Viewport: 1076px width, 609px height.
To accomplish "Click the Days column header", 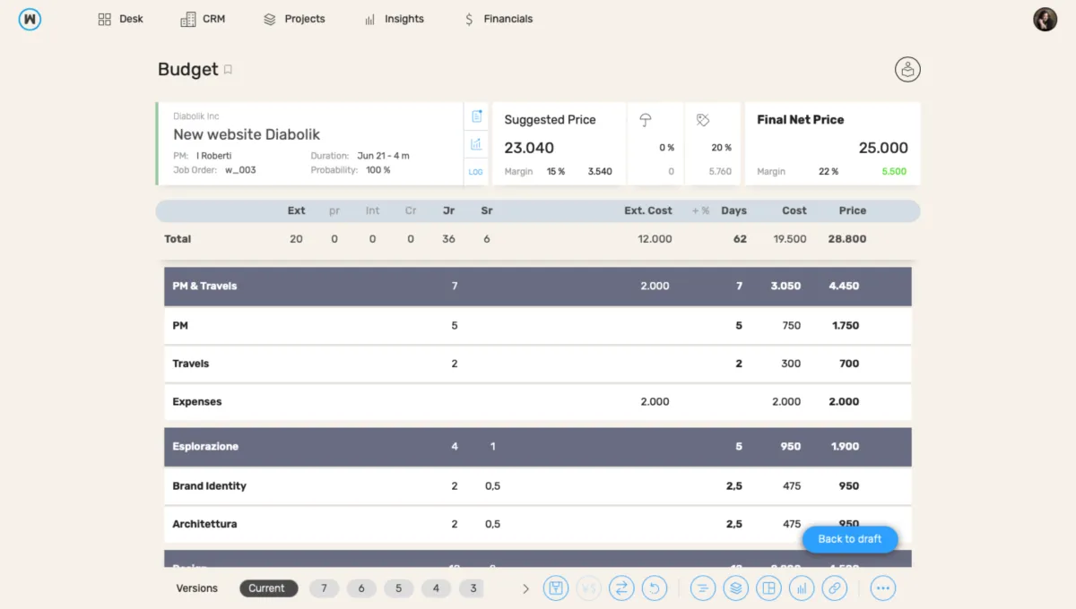I will (734, 210).
